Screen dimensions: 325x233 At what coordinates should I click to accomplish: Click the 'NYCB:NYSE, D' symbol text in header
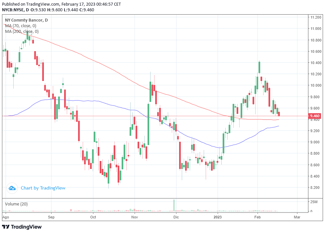point(16,10)
